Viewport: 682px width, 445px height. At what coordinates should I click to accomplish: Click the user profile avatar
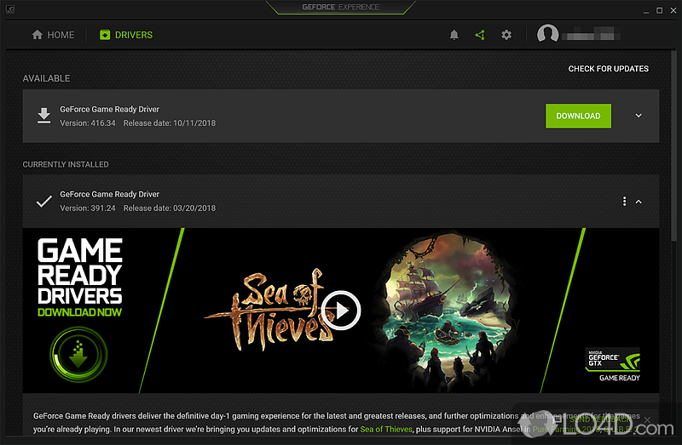click(x=547, y=34)
